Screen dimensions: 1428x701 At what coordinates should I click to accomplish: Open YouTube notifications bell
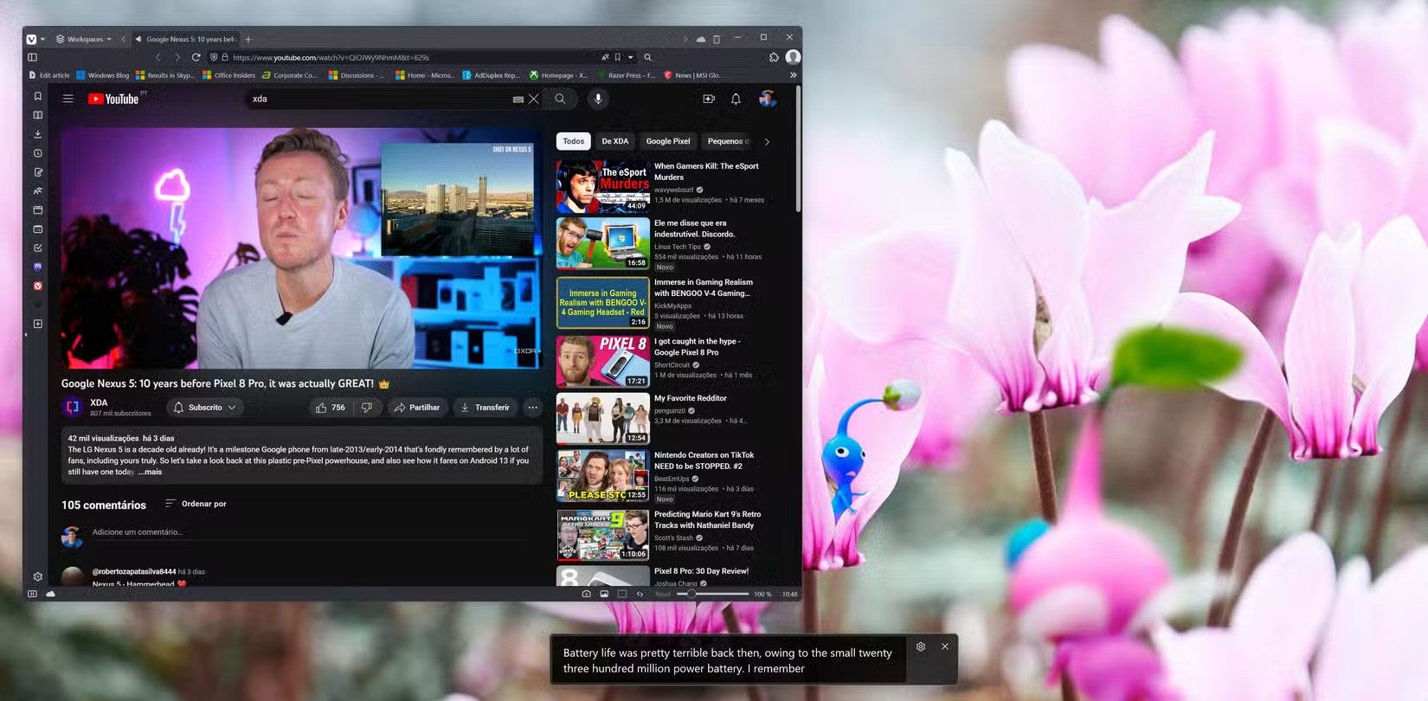click(x=736, y=99)
